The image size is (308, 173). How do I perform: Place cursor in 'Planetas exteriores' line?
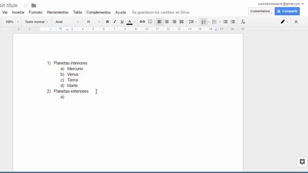(x=71, y=91)
